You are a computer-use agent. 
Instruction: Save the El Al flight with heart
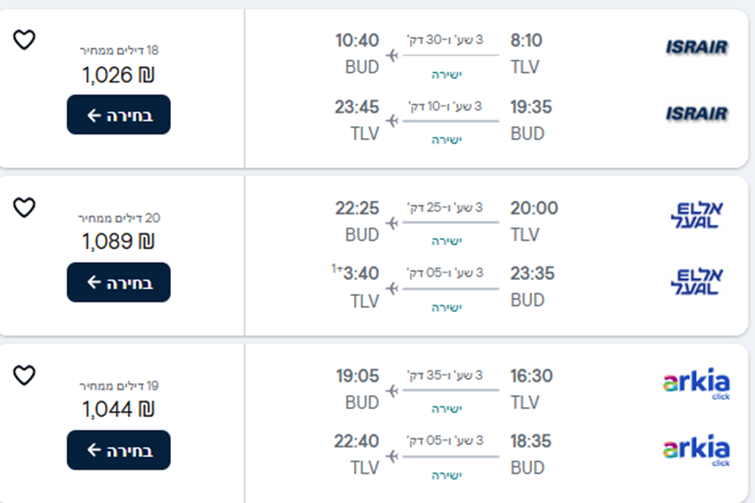coord(25,207)
